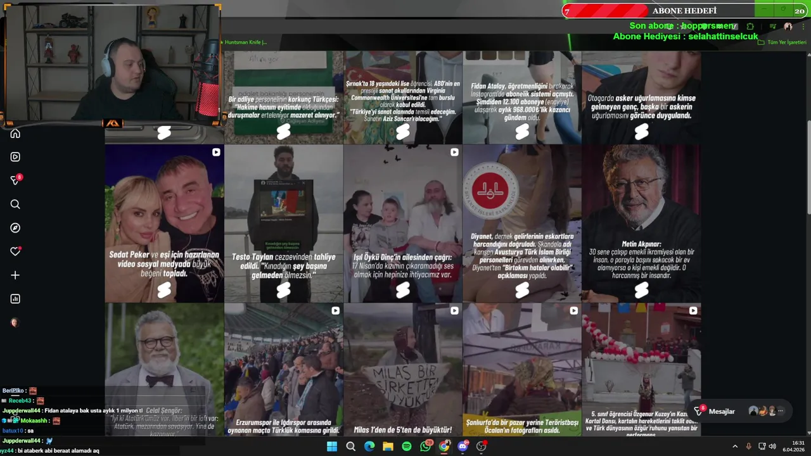This screenshot has height=456, width=811.
Task: Open Otogarda asker uğurlamasına post
Action: (x=641, y=98)
